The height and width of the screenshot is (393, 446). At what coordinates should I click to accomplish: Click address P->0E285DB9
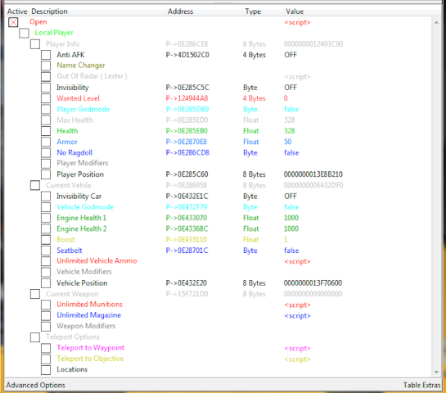click(187, 109)
